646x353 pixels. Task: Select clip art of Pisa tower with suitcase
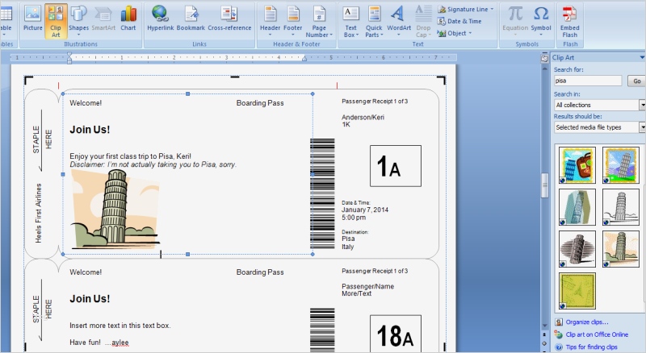click(577, 165)
